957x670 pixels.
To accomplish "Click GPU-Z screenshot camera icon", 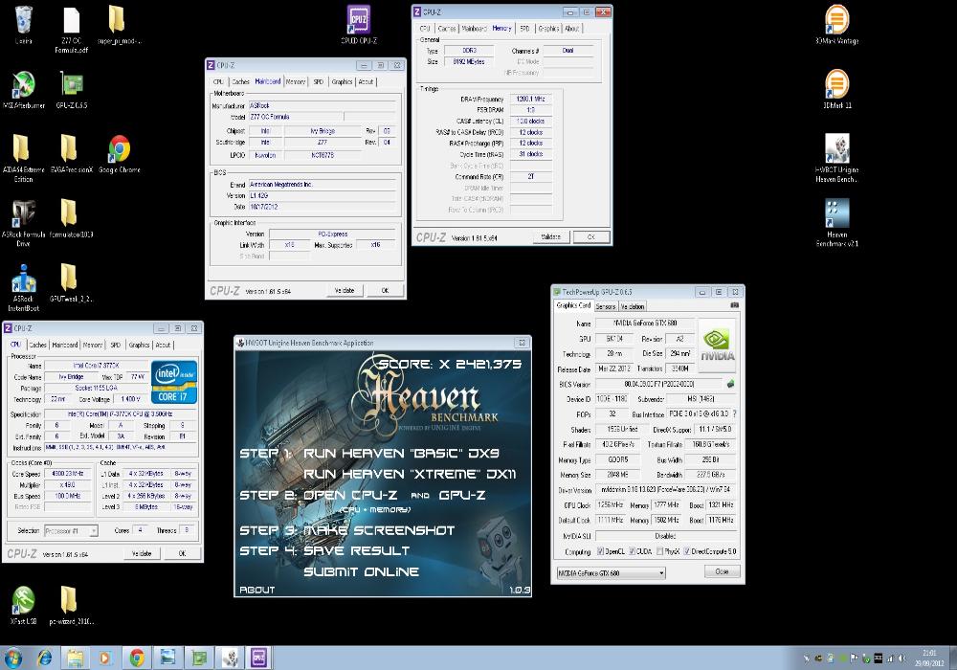I will point(734,305).
